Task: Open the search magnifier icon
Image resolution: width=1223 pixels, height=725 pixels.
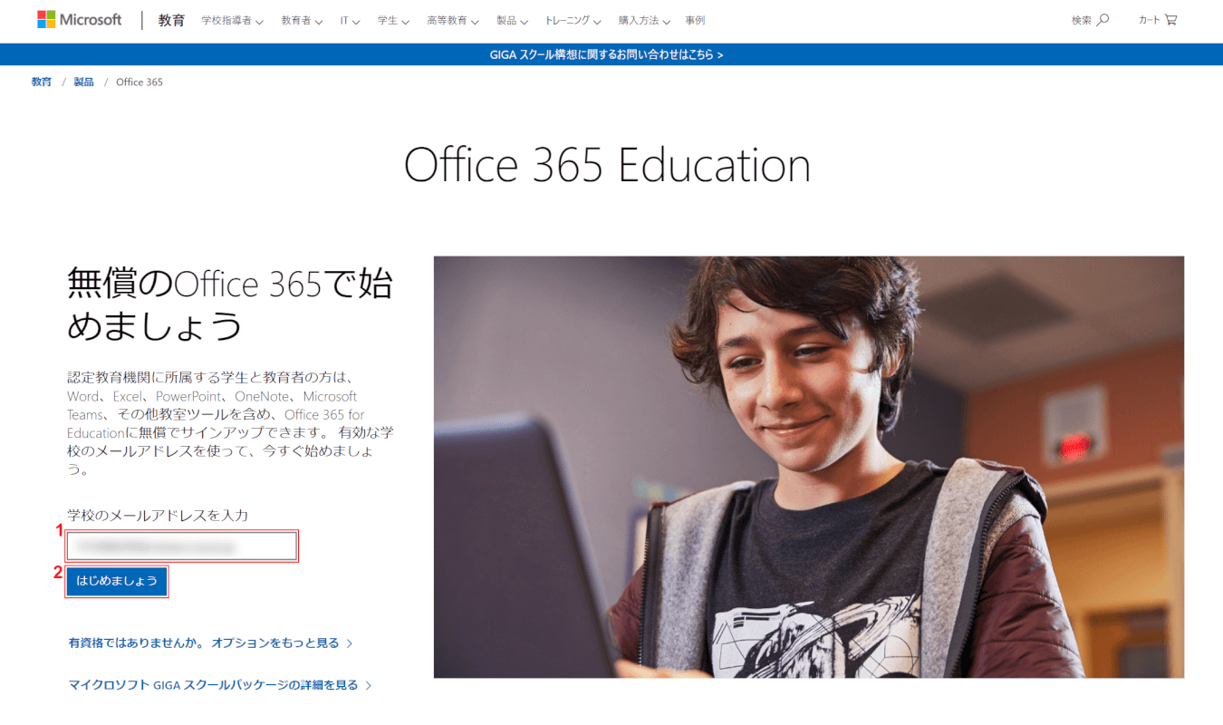Action: point(1103,20)
